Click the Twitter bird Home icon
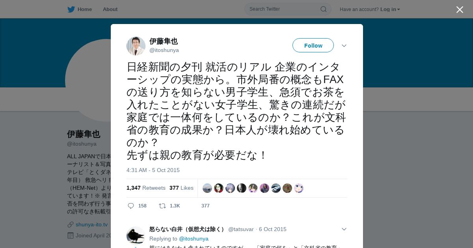Image resolution: width=473 pixels, height=248 pixels. [x=71, y=9]
